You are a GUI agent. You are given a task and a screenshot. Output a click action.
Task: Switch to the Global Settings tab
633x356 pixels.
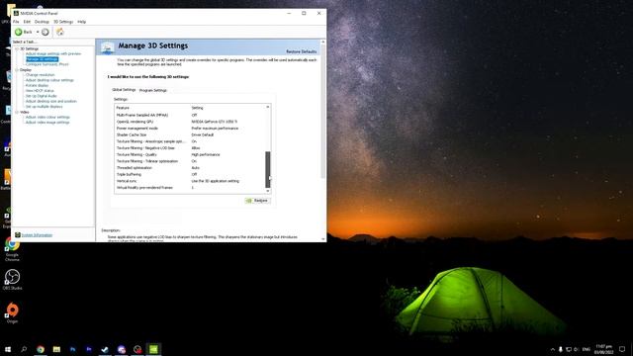[x=124, y=90]
